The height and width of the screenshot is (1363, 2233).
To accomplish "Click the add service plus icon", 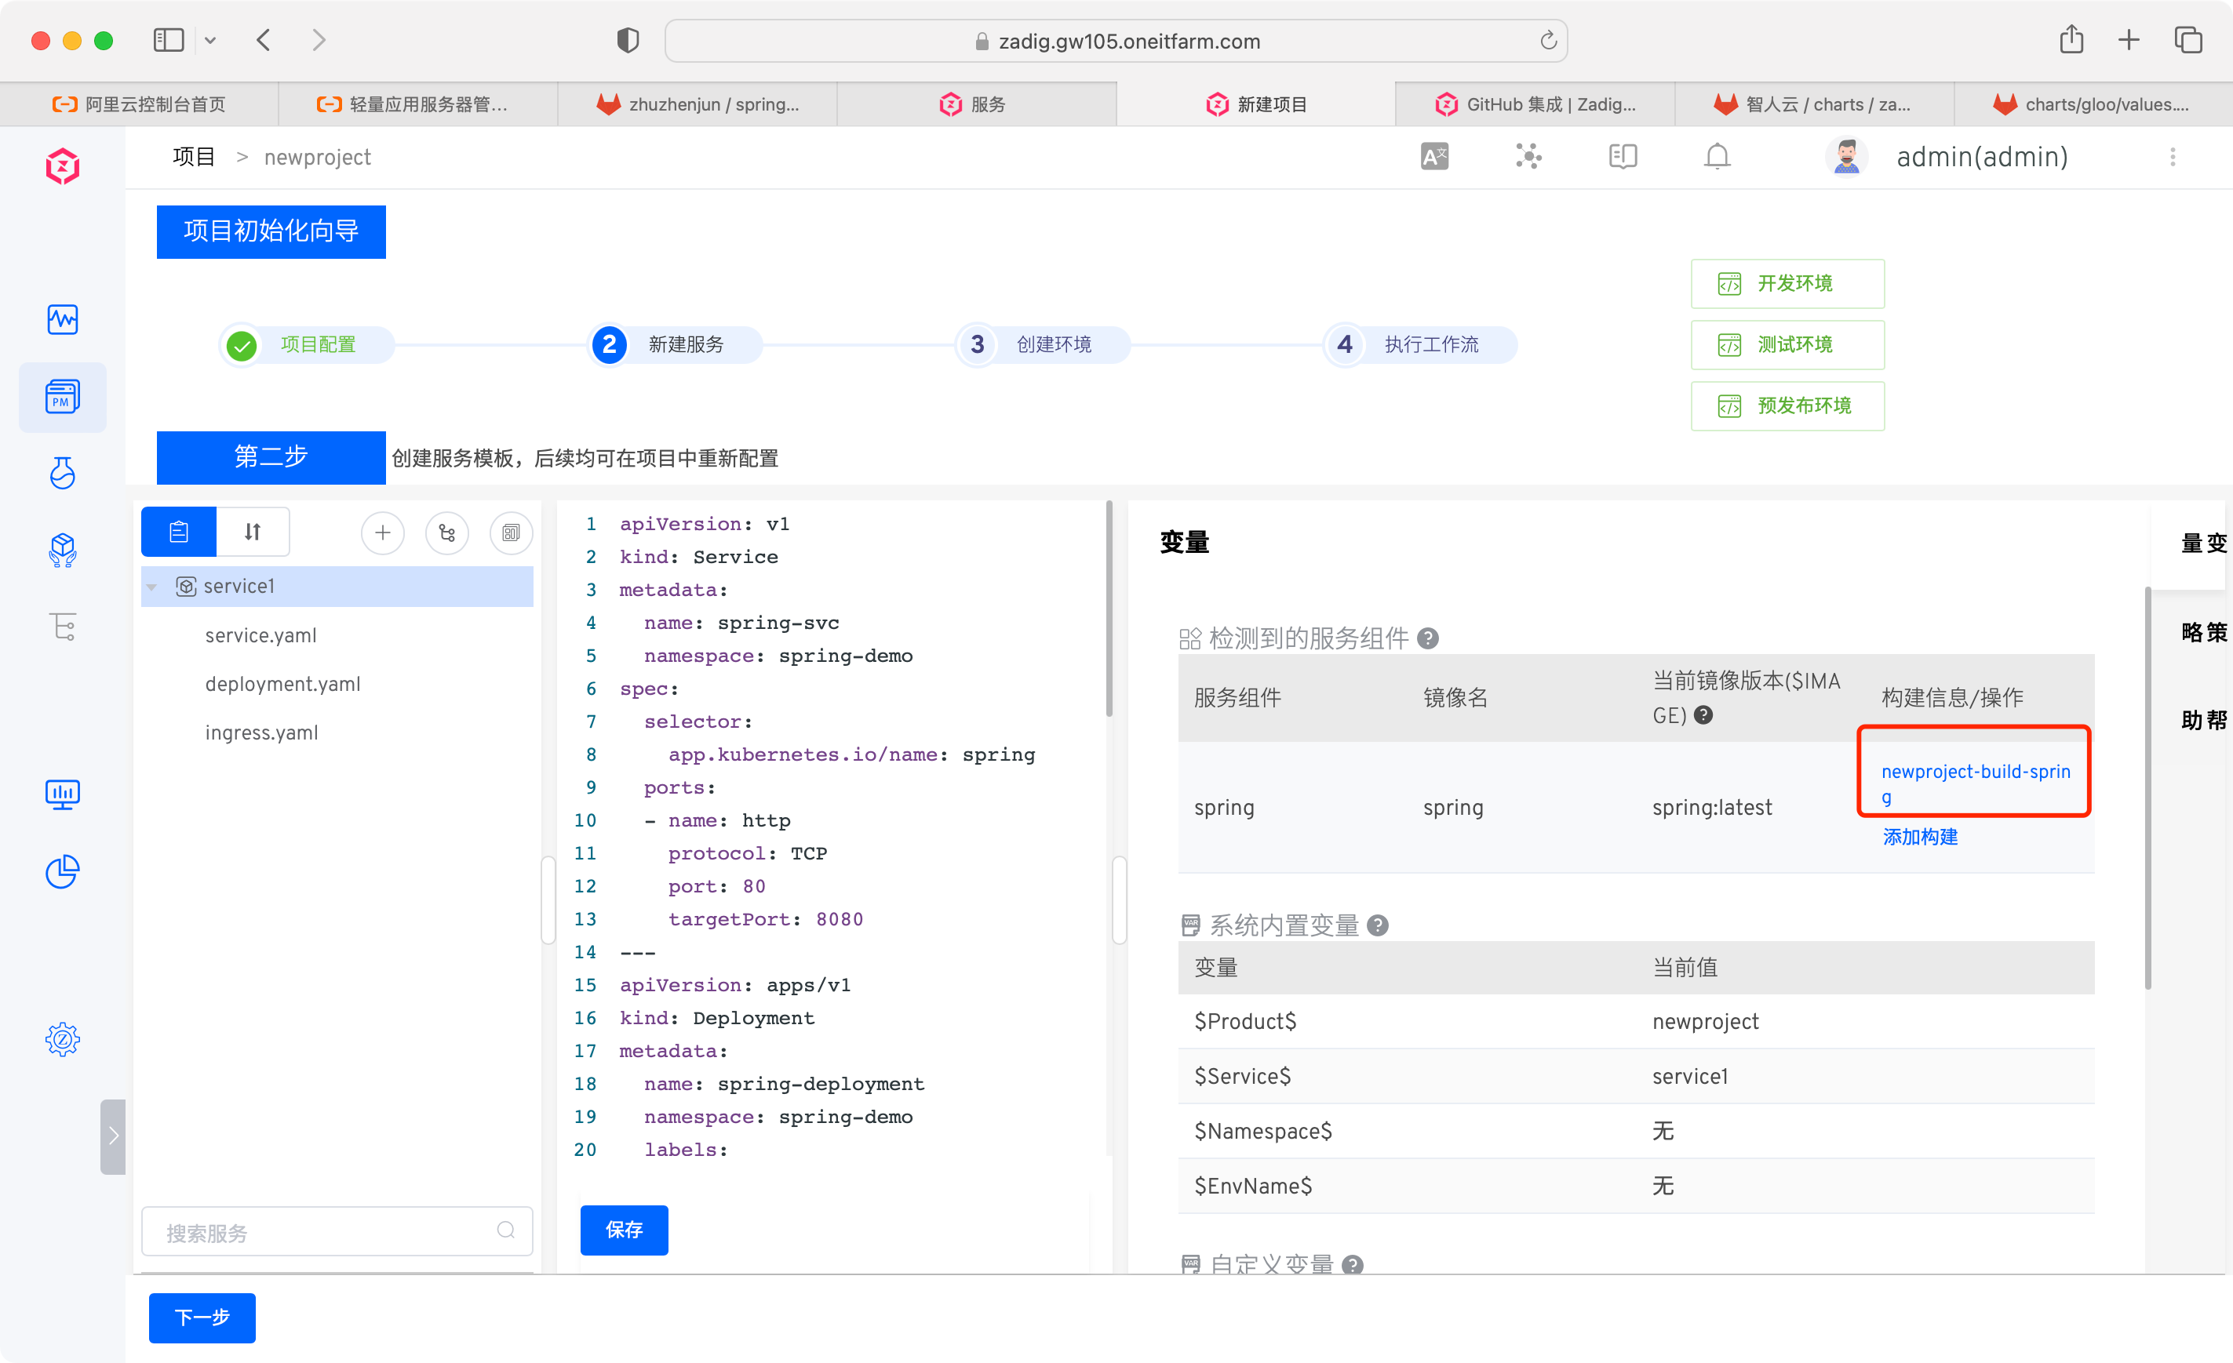I will 382,532.
